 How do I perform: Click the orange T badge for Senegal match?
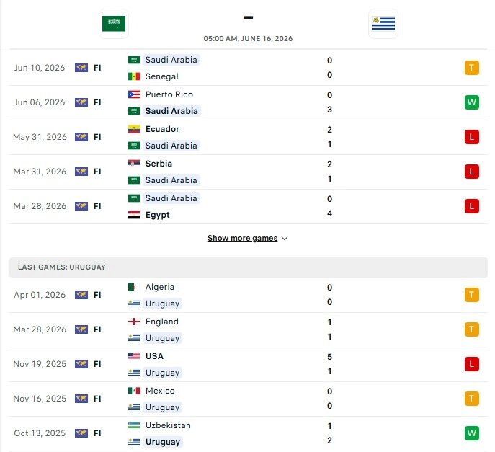click(x=472, y=68)
